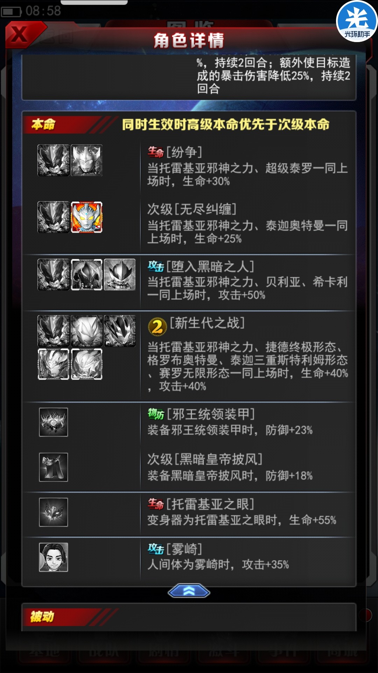Select the Belial portrait in 堕入黑暗之人 row
This screenshot has height=673, width=378.
pyautogui.click(x=87, y=274)
